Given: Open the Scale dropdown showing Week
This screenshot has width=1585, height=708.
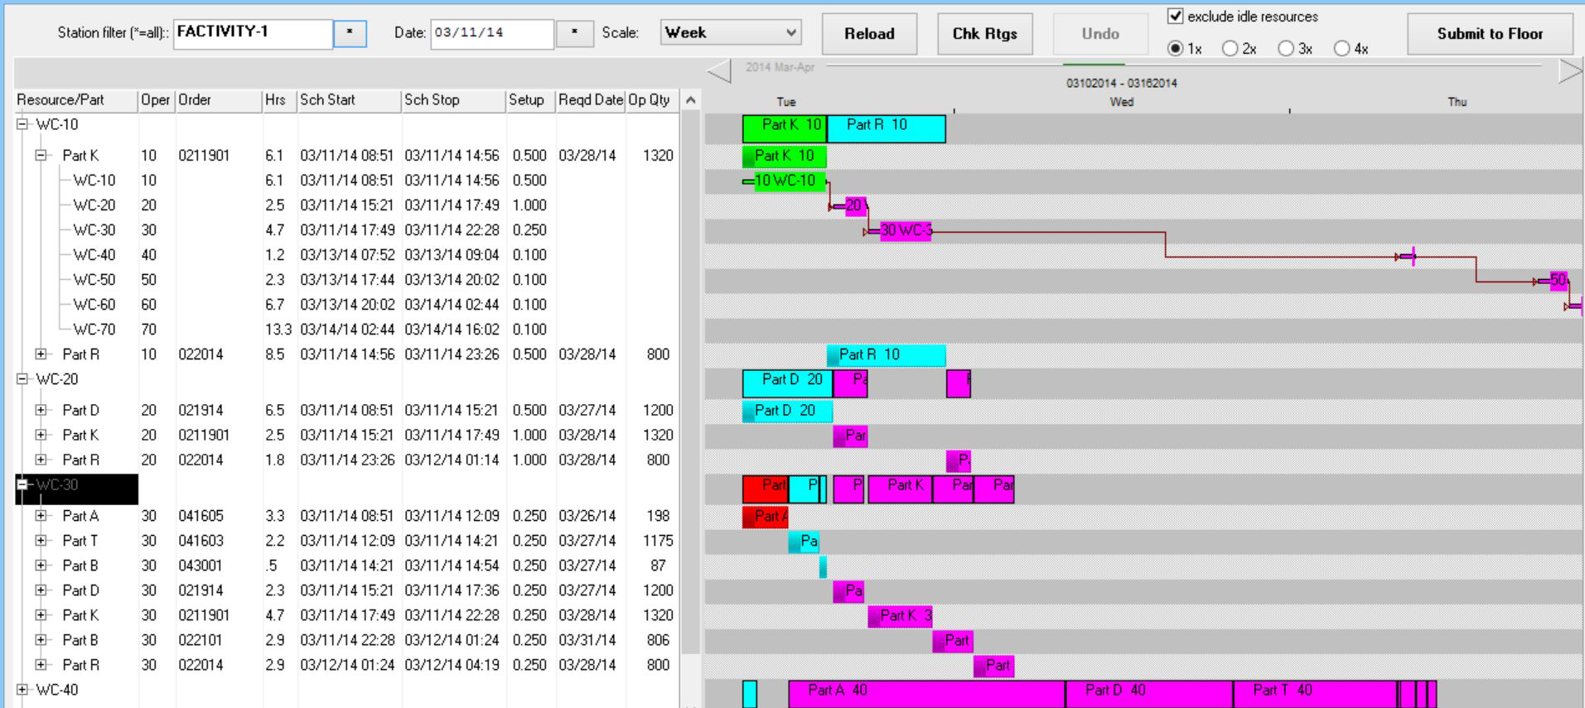Looking at the screenshot, I should (730, 33).
